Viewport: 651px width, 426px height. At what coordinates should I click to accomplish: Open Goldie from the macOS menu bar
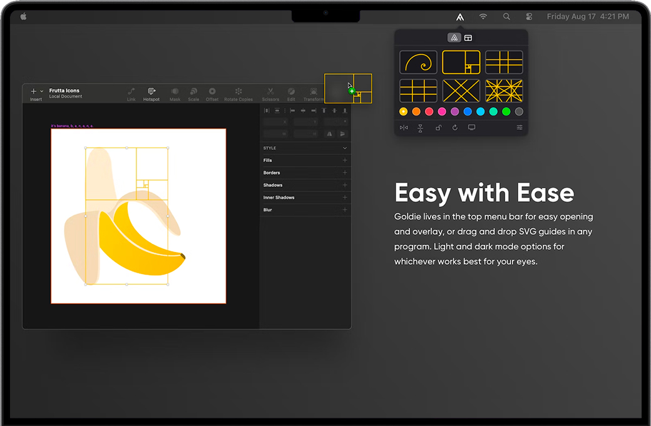[x=460, y=17]
